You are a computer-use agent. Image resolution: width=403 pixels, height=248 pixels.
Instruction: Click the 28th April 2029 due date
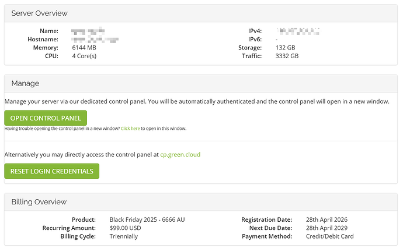point(326,228)
